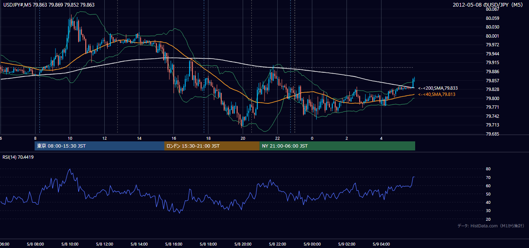The width and height of the screenshot is (529, 248).
Task: Click hour label 14 under the price chart
Action: click(139, 138)
